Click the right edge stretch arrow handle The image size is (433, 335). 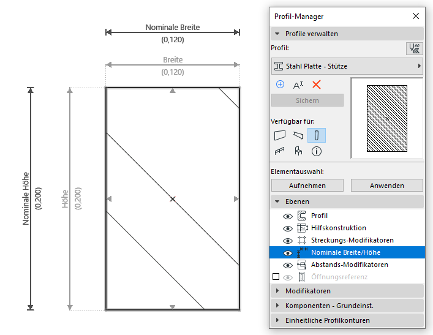coord(236,199)
